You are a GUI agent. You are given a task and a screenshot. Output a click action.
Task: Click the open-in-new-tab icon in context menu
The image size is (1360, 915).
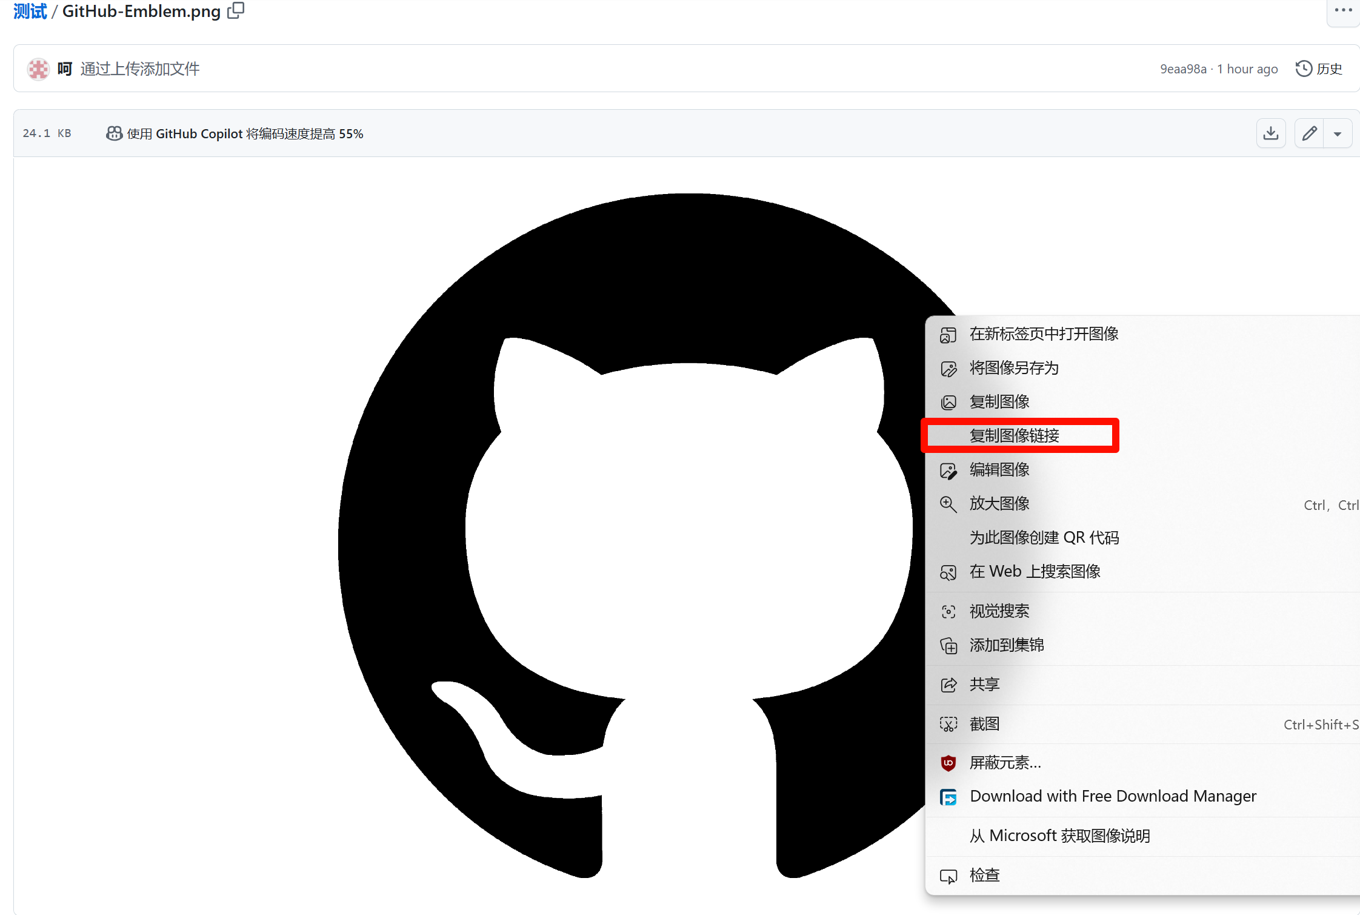948,335
